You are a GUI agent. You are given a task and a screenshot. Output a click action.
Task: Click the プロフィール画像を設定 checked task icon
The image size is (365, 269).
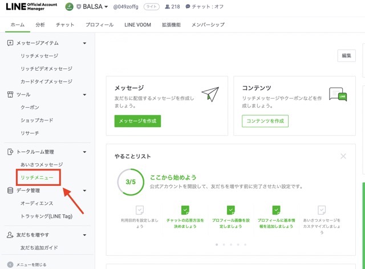pyautogui.click(x=230, y=210)
